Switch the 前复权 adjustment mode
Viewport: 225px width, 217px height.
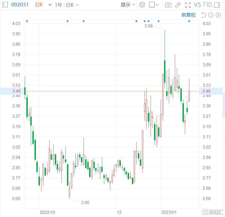click(189, 15)
